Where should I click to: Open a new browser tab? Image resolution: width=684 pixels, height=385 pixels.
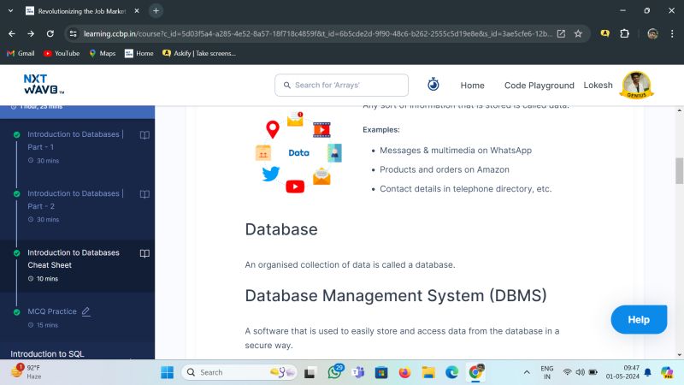(156, 10)
